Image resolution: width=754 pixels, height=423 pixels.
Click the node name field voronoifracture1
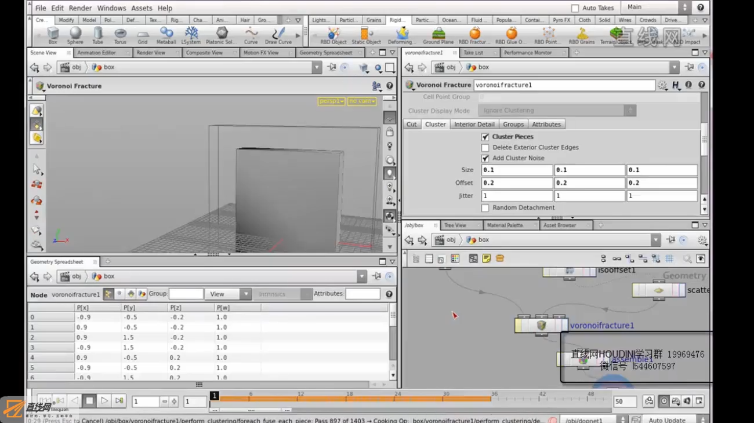564,85
